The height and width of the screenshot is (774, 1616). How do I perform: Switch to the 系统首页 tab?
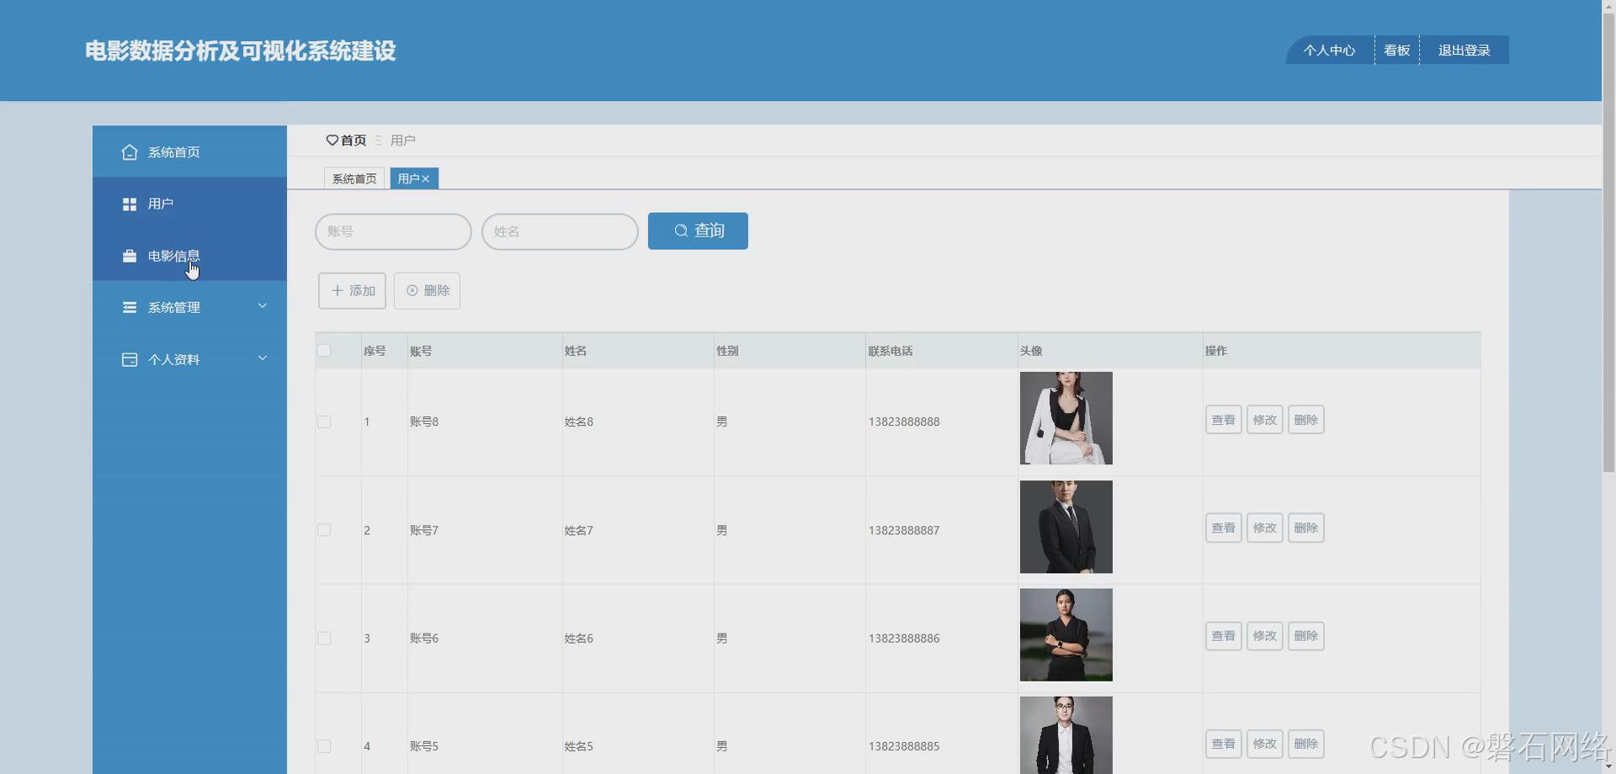(354, 178)
